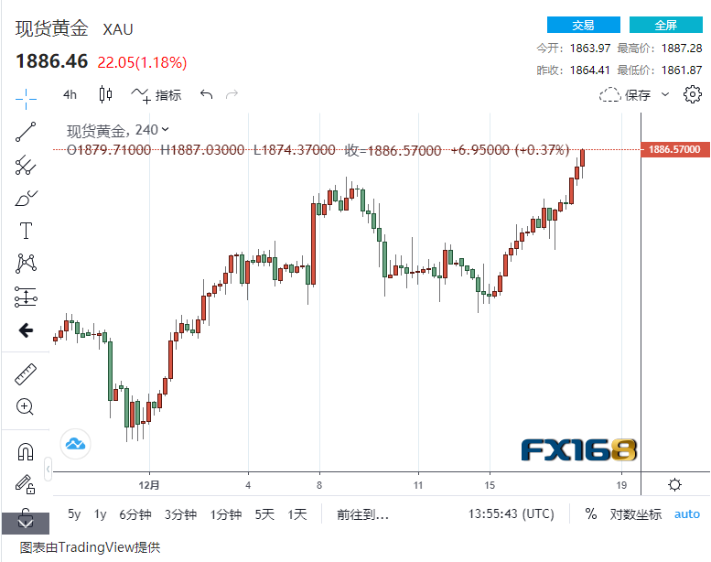711x562 pixels.
Task: Expand the save (保存) options arrow
Action: pyautogui.click(x=665, y=94)
